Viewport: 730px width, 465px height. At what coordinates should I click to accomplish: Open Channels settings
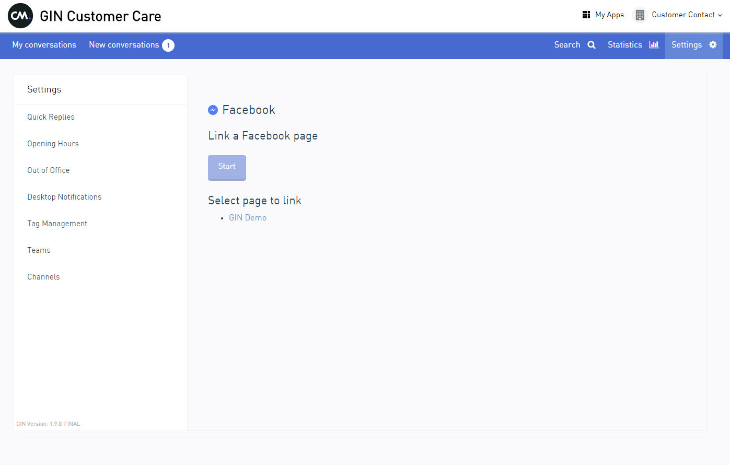coord(43,277)
